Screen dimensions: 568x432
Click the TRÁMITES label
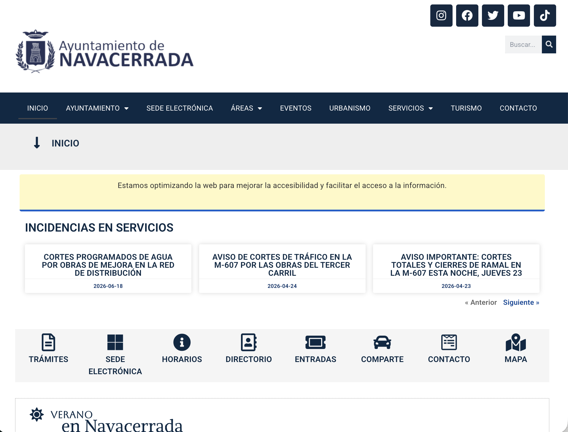[48, 359]
